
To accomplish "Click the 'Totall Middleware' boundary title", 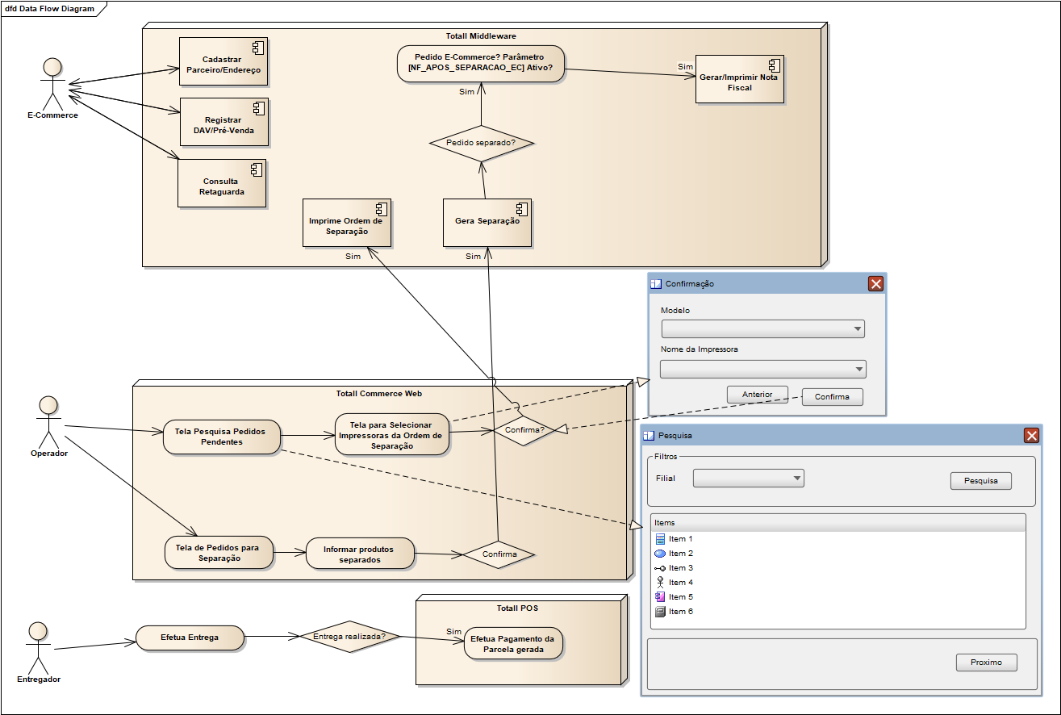I will click(481, 36).
